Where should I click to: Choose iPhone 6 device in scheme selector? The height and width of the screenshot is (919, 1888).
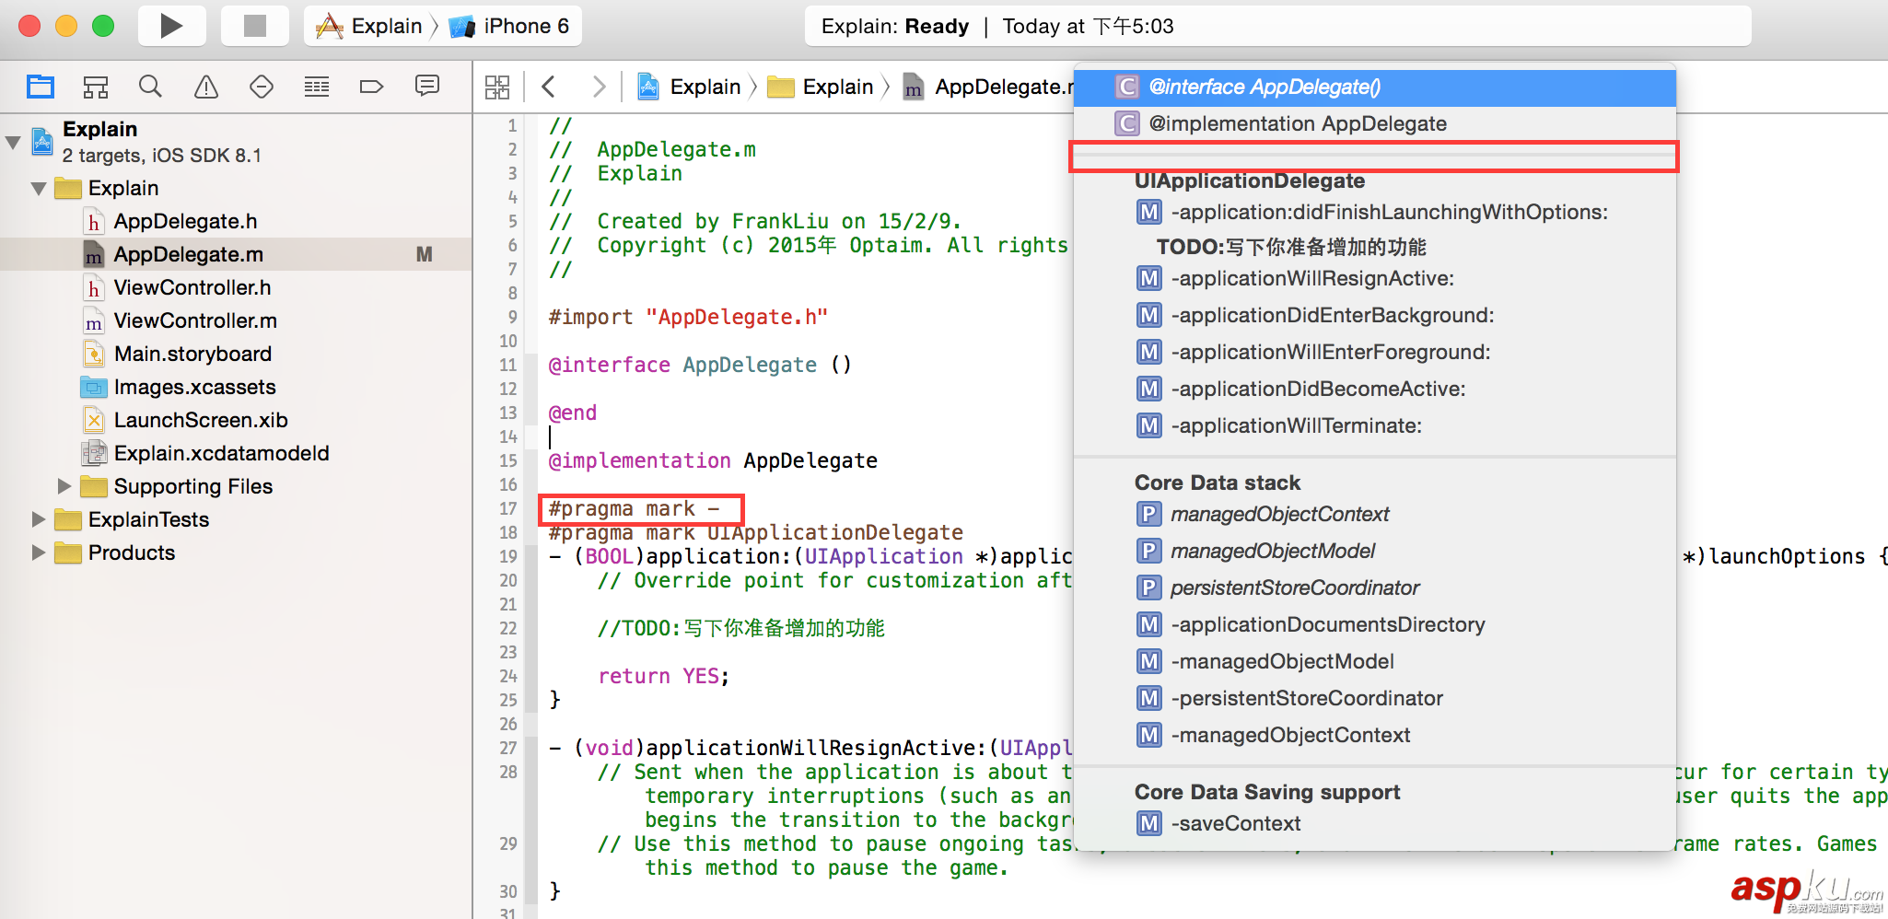tap(525, 26)
